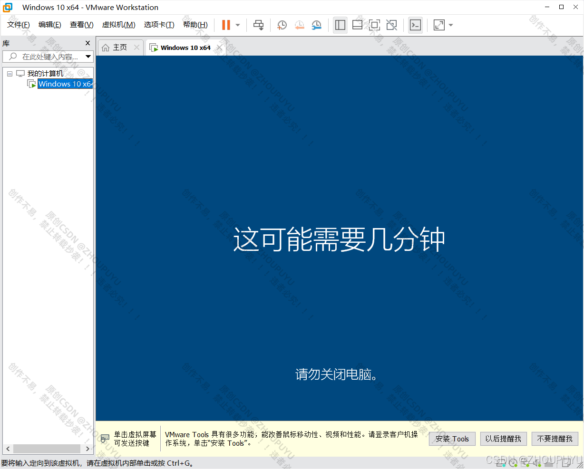Click the search magnifier icon in library

click(13, 57)
